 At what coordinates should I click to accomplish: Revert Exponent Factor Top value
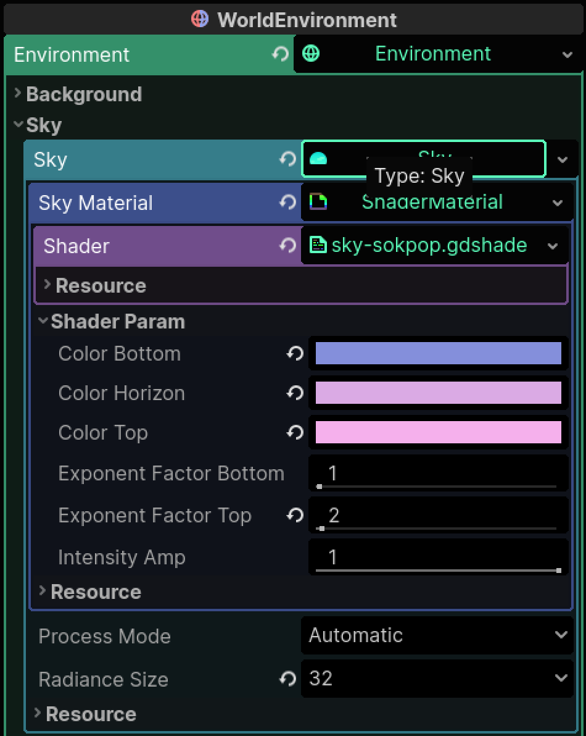tap(295, 516)
